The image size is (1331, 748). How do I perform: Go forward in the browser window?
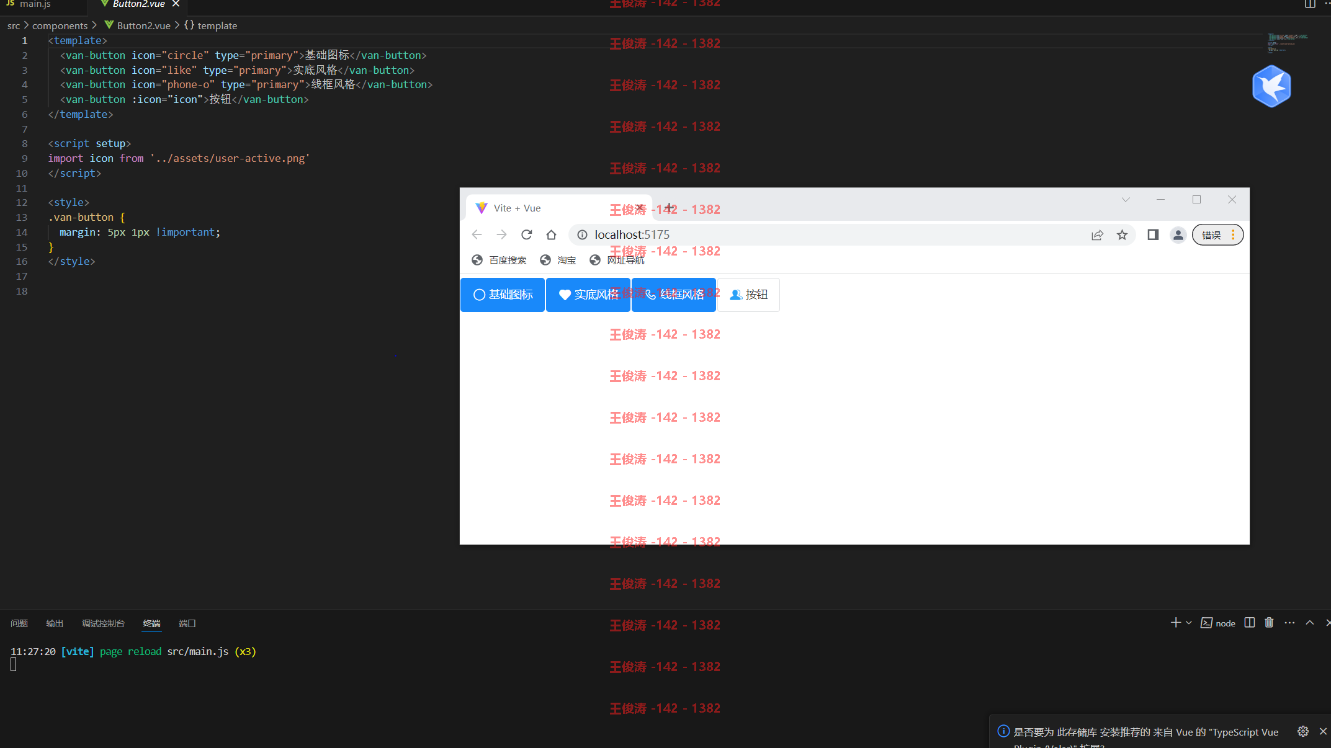click(501, 234)
